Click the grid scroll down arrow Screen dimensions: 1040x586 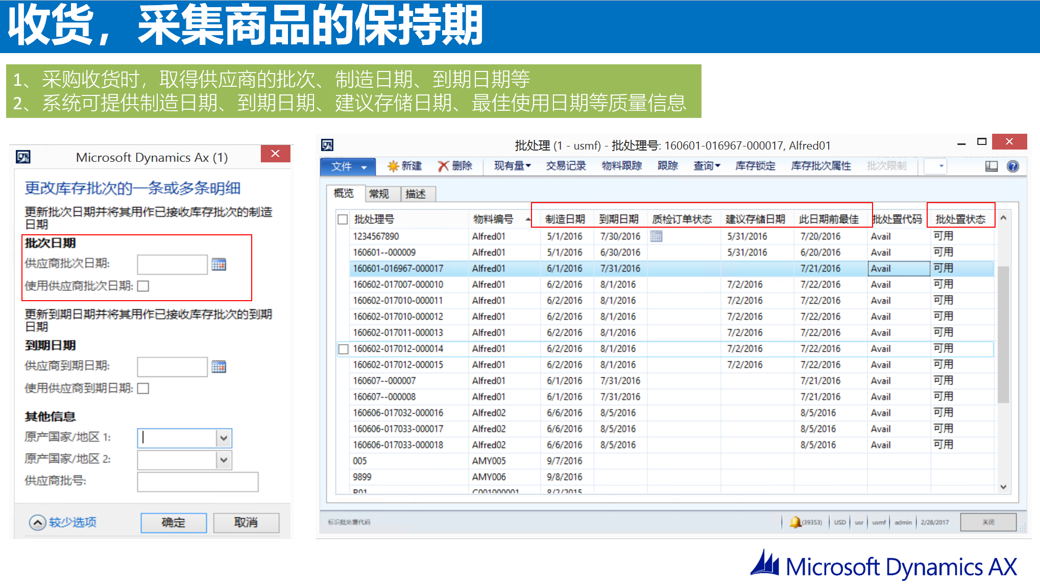point(1003,487)
